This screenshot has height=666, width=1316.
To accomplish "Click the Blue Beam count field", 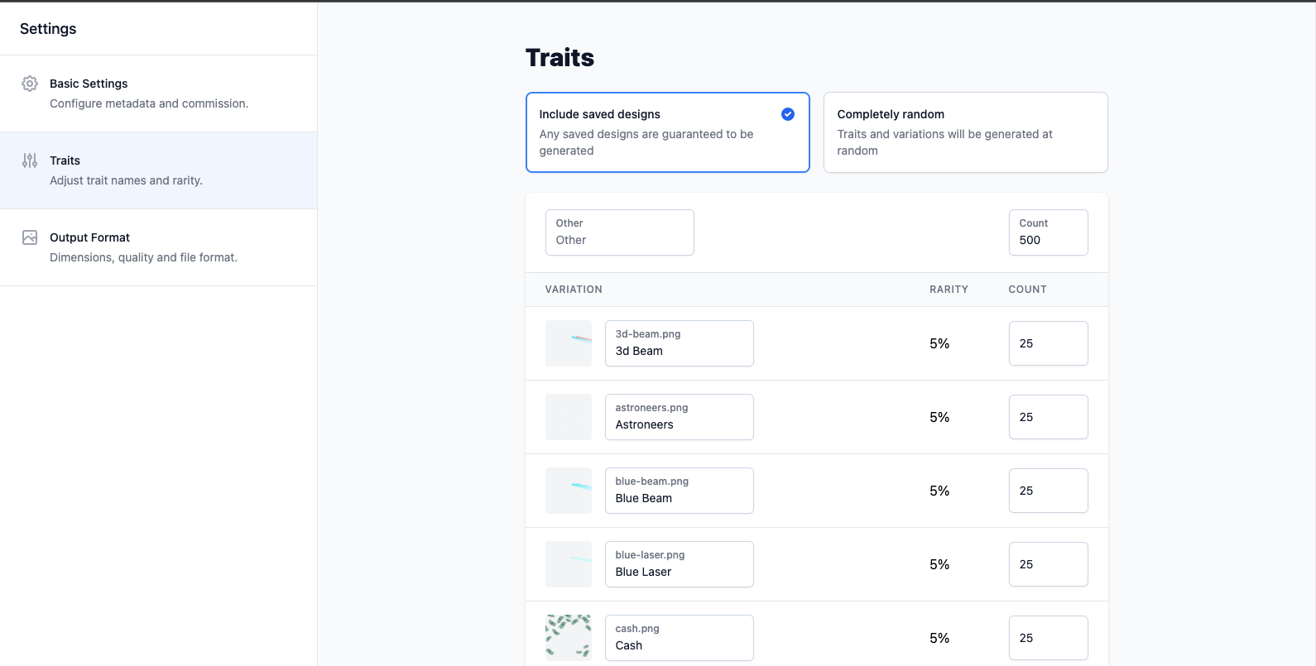I will click(1049, 491).
